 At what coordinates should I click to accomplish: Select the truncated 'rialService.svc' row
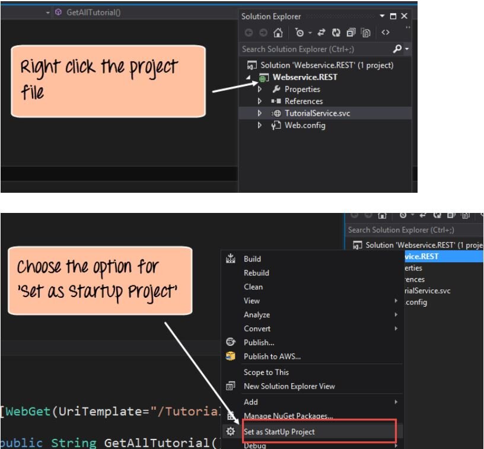[x=428, y=291]
